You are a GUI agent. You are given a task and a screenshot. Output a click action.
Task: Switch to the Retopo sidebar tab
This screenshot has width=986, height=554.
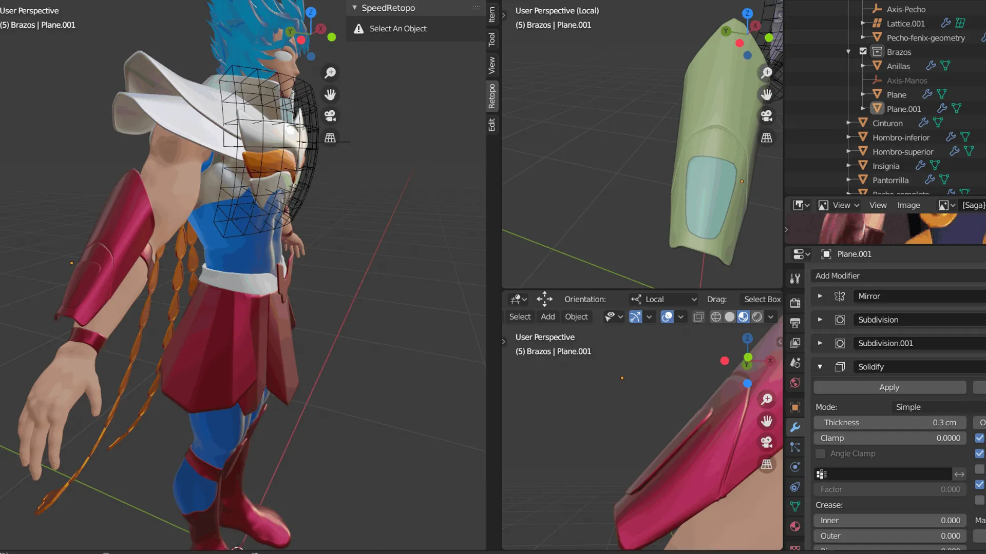pyautogui.click(x=492, y=96)
